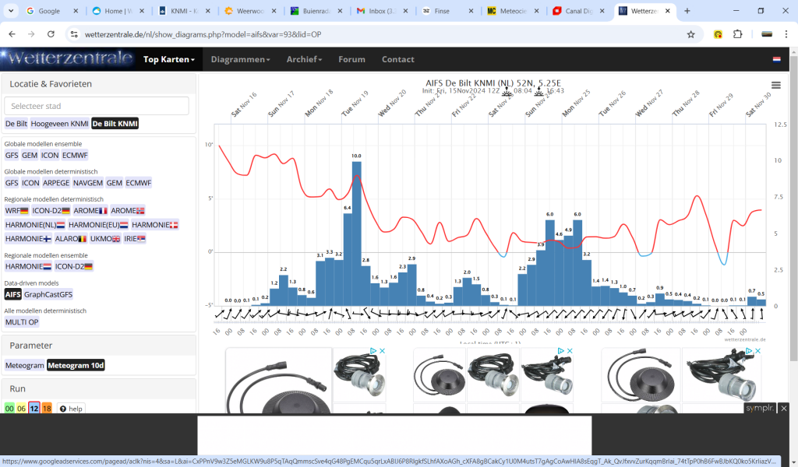Select ECMWF under Globale modellen ensemble
Viewport: 798px width, 467px height.
pyautogui.click(x=75, y=155)
